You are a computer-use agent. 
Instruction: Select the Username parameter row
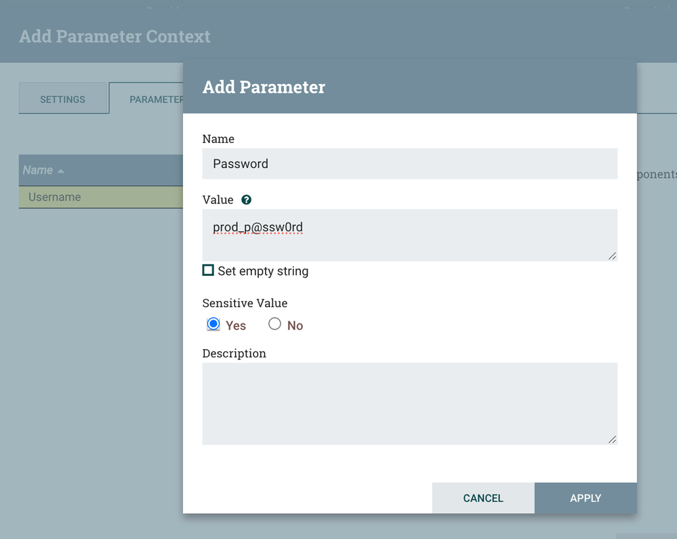(100, 197)
